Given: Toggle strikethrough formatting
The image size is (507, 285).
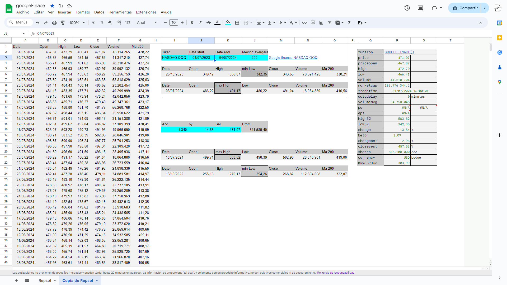Looking at the screenshot, I should coord(209,23).
